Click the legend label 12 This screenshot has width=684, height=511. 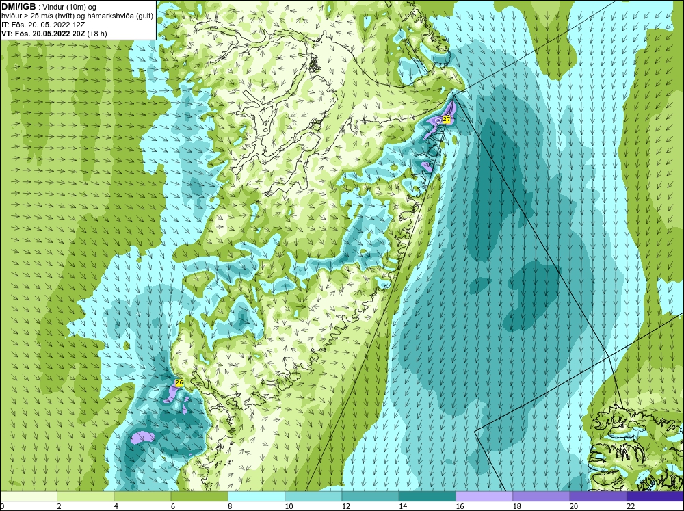click(x=345, y=506)
